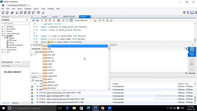Image resolution: width=197 pixels, height=111 pixels.
Task: Click the commit transaction icon
Action: pyautogui.click(x=63, y=20)
